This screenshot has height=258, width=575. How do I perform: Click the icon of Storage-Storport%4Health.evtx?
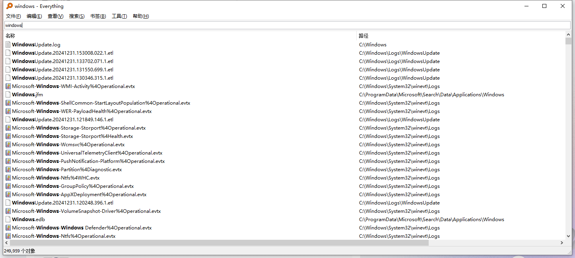(x=8, y=136)
